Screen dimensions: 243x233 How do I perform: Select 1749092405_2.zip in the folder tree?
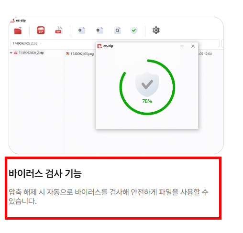pyautogui.click(x=31, y=53)
